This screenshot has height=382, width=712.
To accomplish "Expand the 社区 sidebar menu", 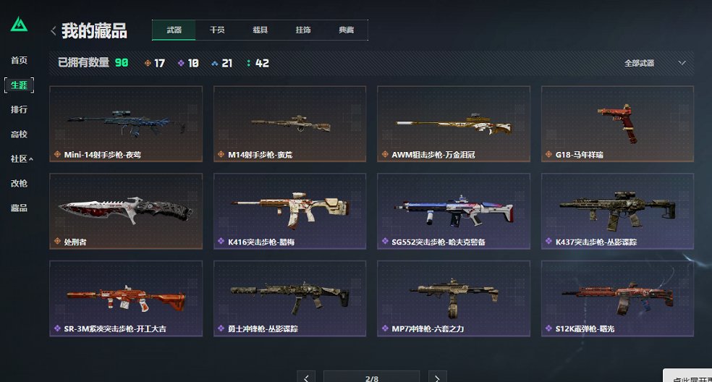I will pyautogui.click(x=21, y=159).
